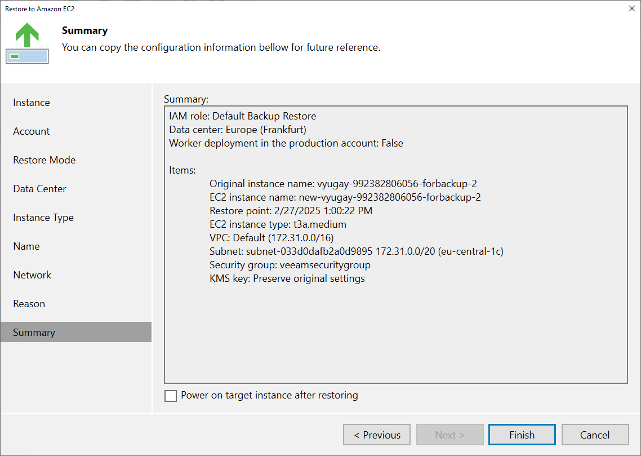Screen dimensions: 641x456
Task: Click the Original instance name line
Action: 343,184
